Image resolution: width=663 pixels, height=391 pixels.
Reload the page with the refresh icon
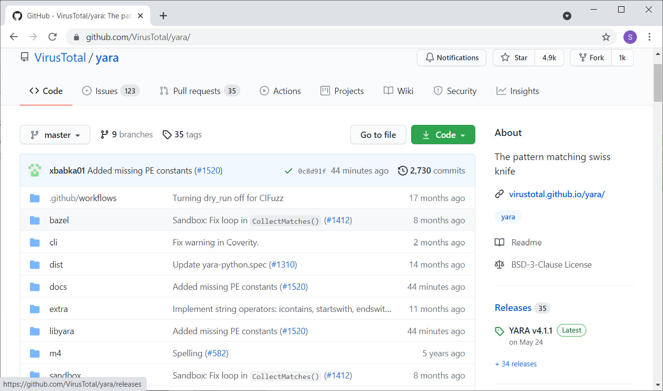pos(53,37)
